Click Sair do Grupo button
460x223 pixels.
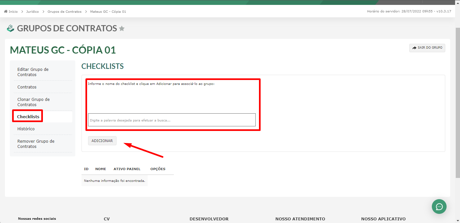[x=427, y=48]
